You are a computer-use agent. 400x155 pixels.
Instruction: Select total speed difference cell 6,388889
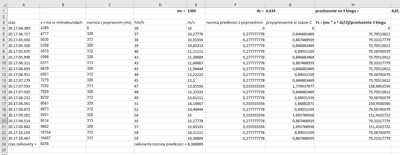196,144
